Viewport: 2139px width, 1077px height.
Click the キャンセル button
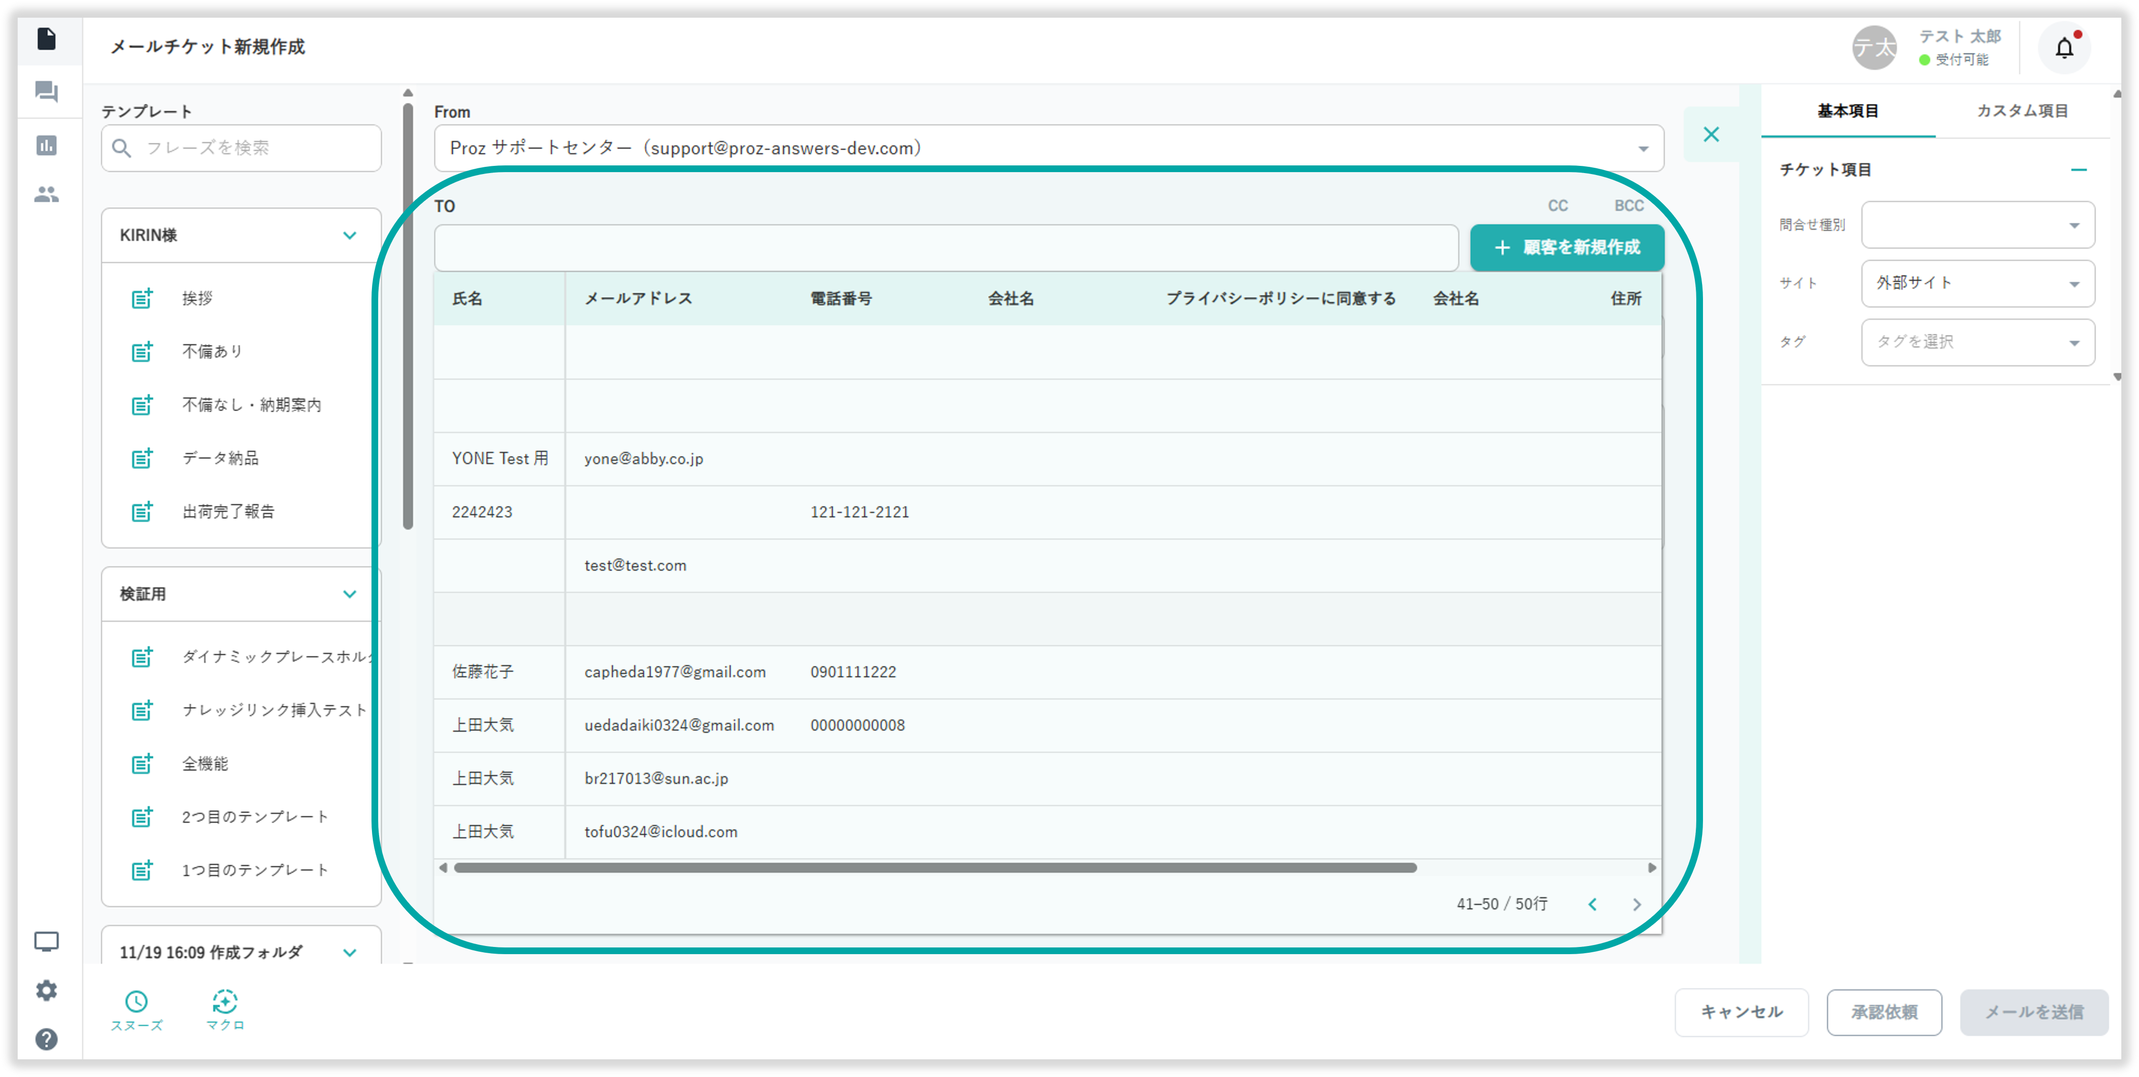pos(1741,1012)
